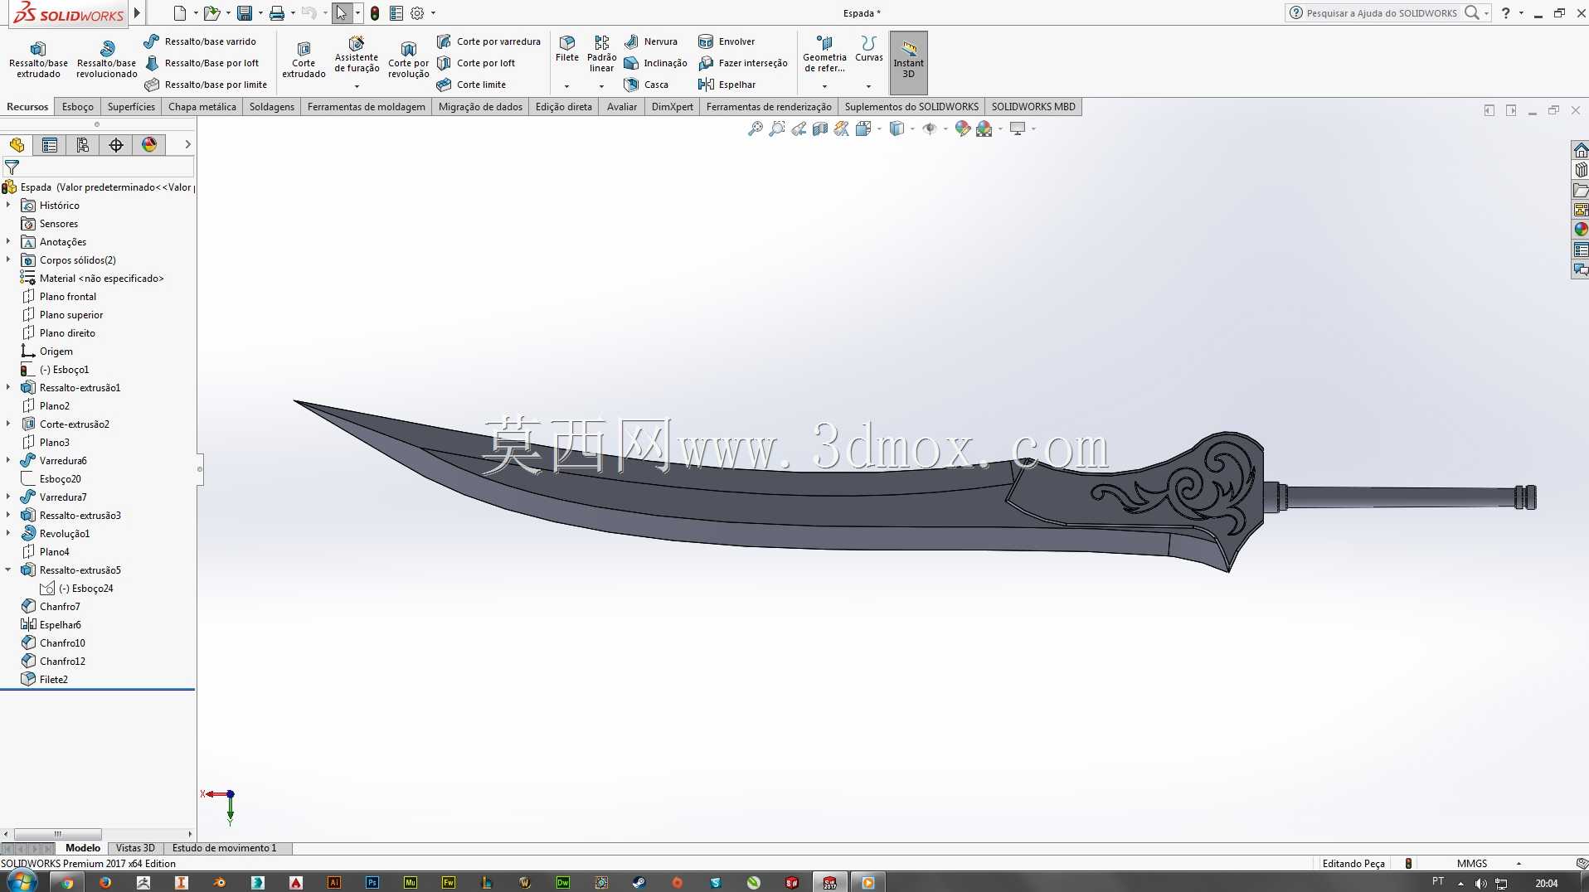Switch to the DimXpert tab

(673, 107)
